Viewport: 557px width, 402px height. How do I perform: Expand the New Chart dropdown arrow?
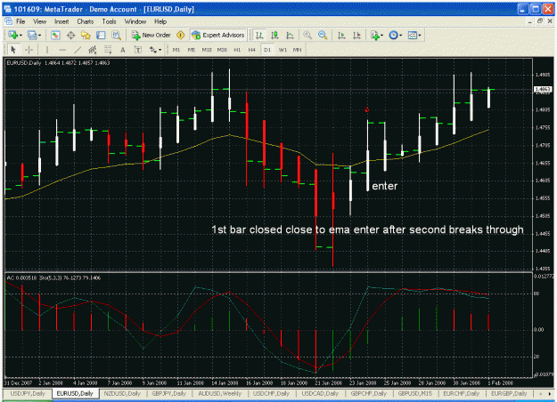click(20, 35)
